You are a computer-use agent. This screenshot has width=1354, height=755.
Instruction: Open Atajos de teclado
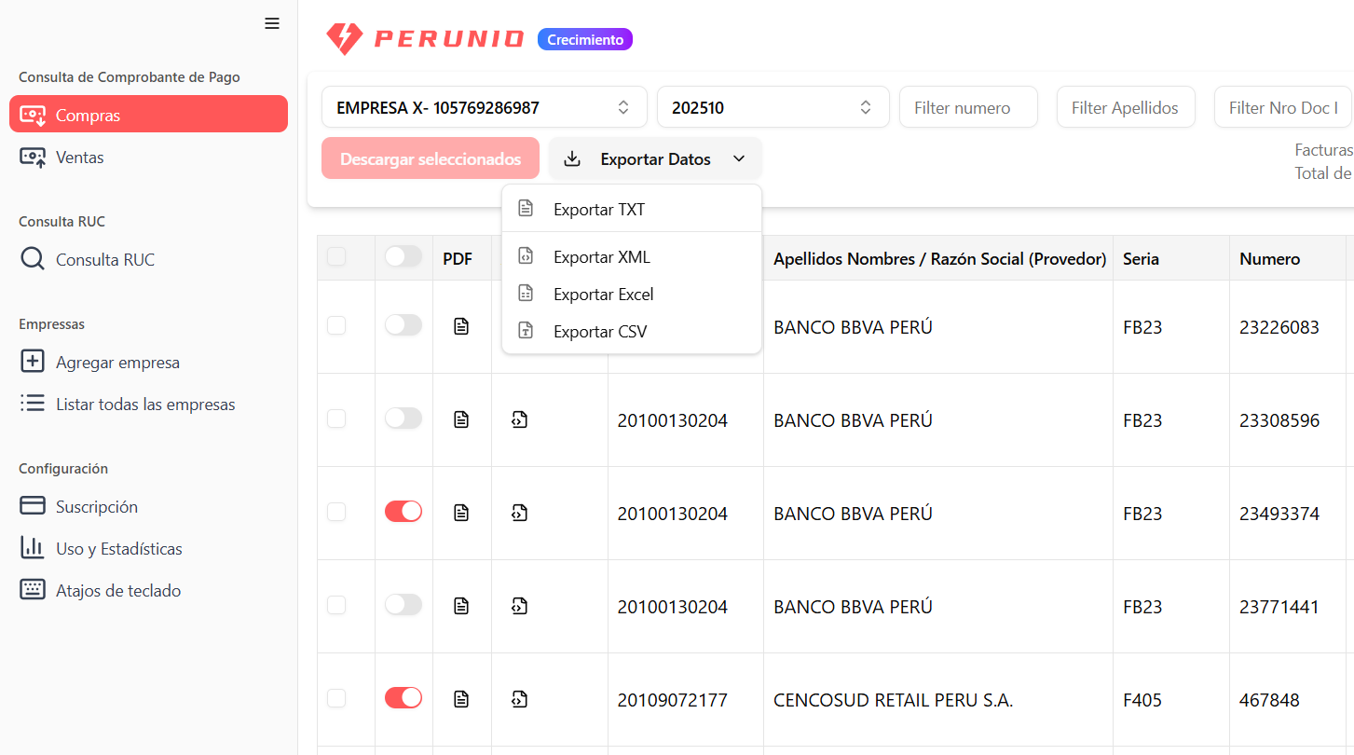click(x=114, y=589)
